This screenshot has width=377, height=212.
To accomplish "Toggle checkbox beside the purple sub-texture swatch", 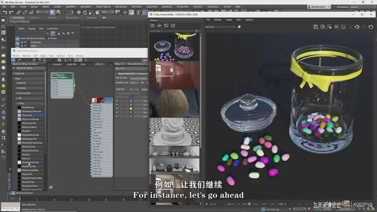I will (x=117, y=101).
